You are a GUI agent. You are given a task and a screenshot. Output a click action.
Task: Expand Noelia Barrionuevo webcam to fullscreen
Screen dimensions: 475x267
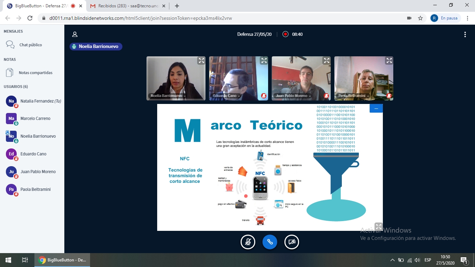coord(201,60)
